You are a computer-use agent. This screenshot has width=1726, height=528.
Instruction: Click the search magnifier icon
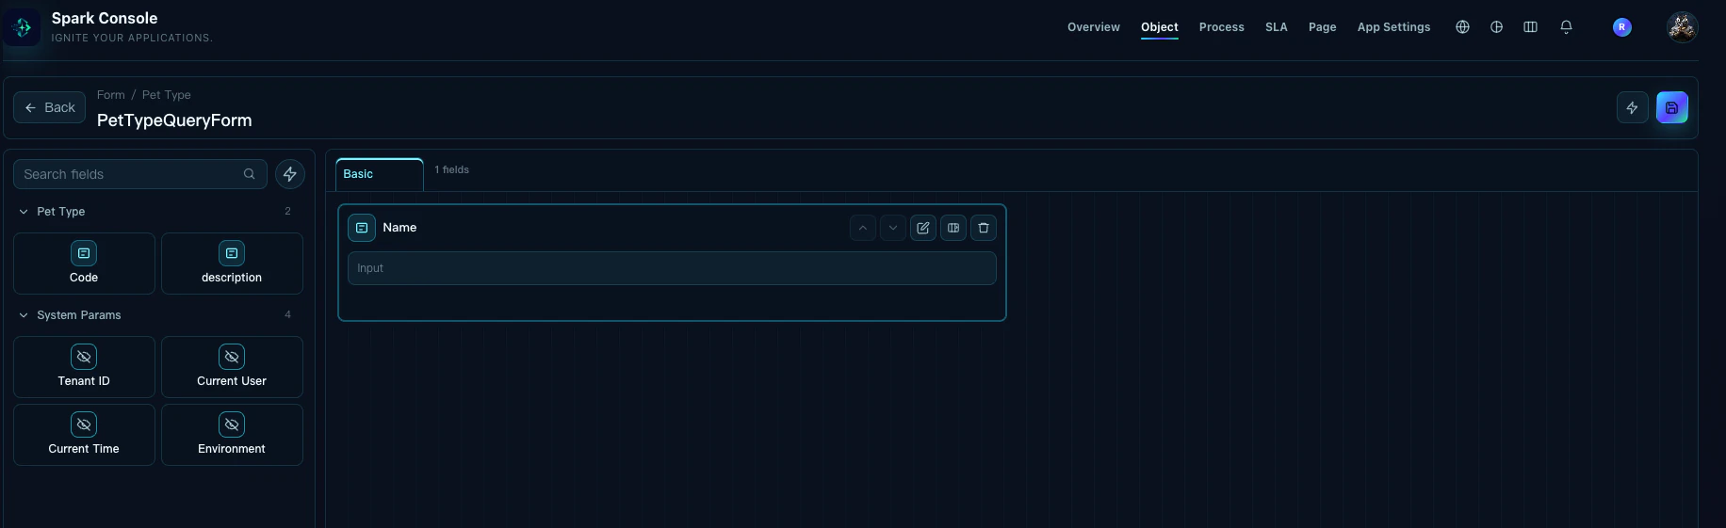(x=249, y=174)
